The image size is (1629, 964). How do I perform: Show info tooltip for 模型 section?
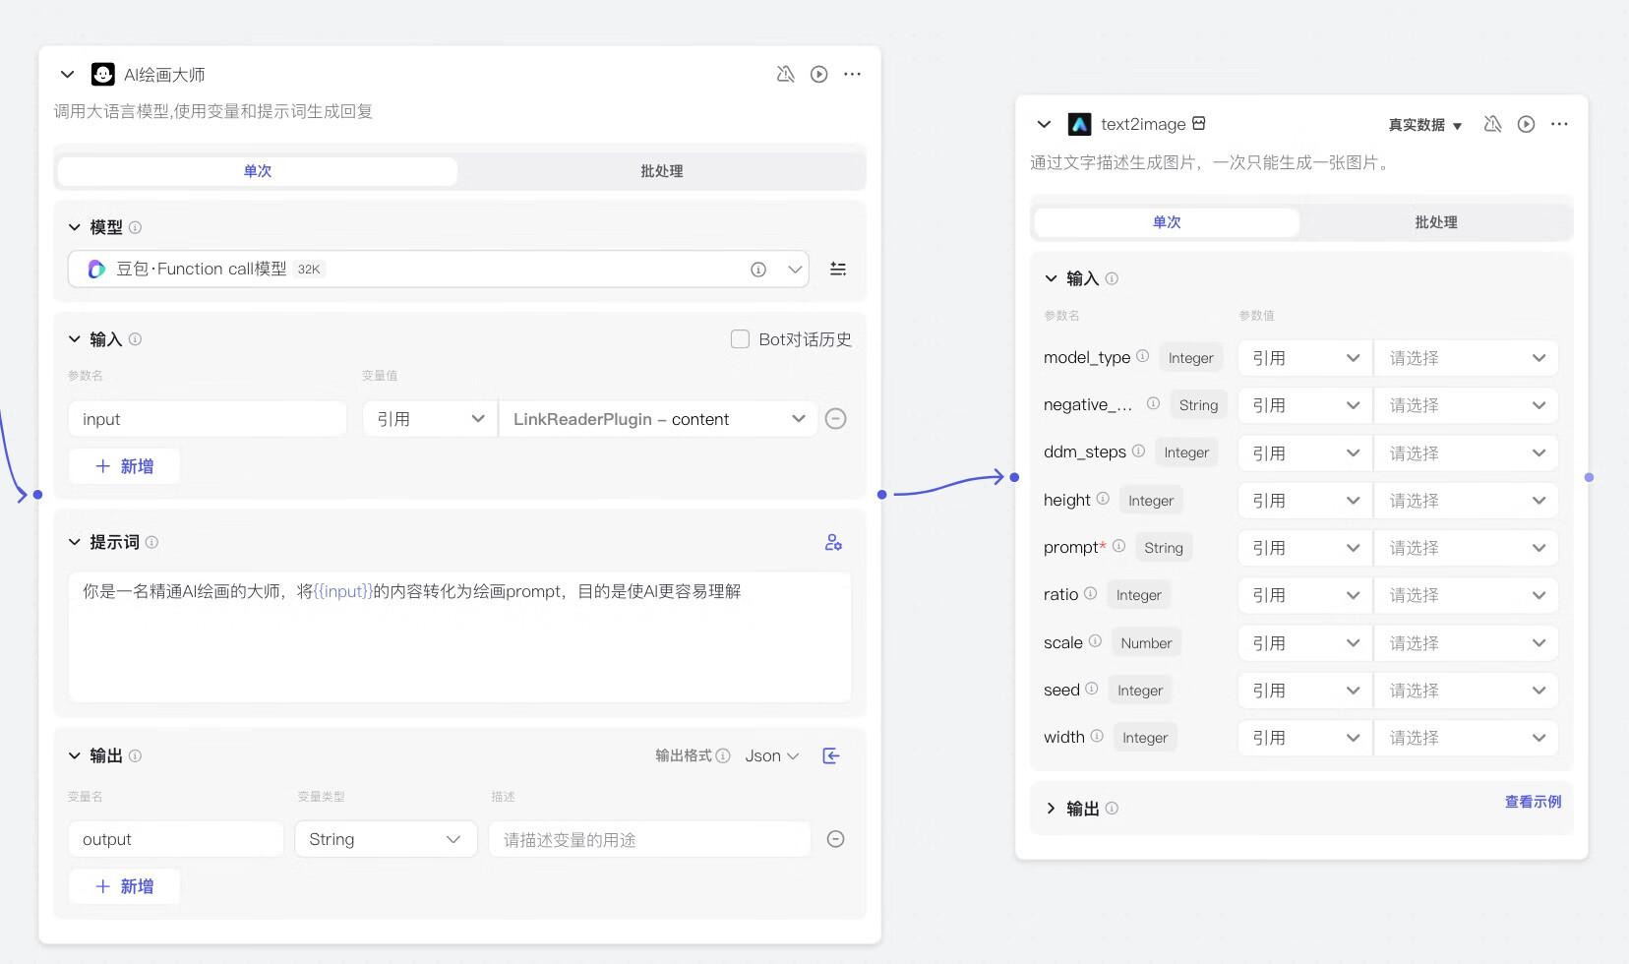pyautogui.click(x=136, y=227)
